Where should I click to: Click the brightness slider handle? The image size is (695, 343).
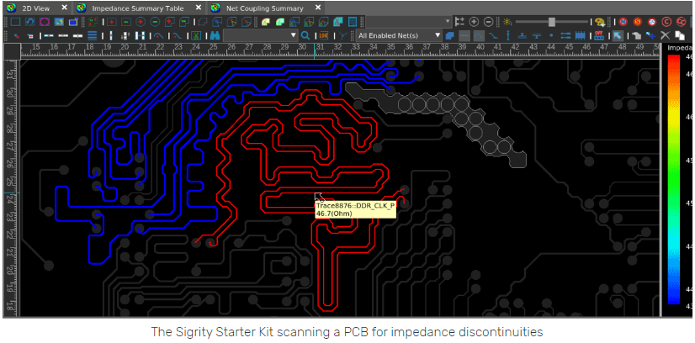point(552,21)
